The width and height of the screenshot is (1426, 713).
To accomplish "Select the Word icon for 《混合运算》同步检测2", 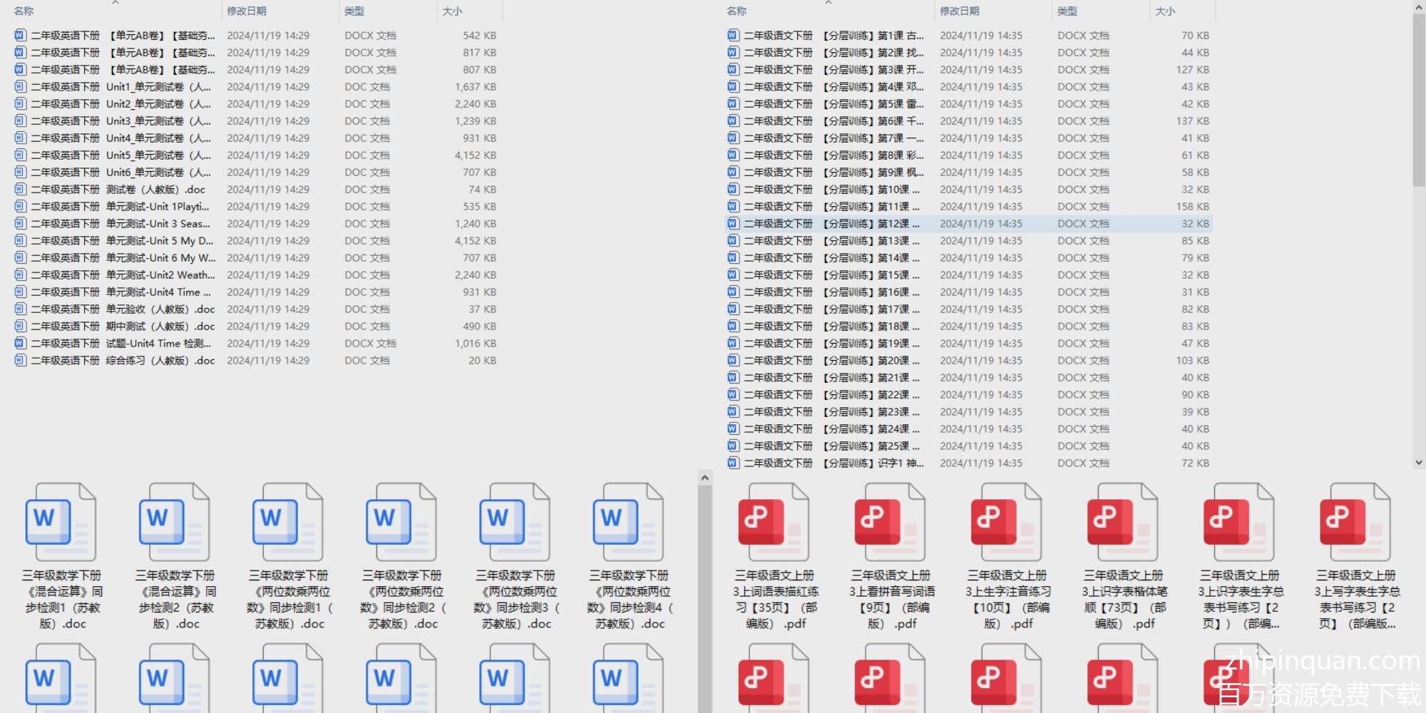I will coord(174,522).
